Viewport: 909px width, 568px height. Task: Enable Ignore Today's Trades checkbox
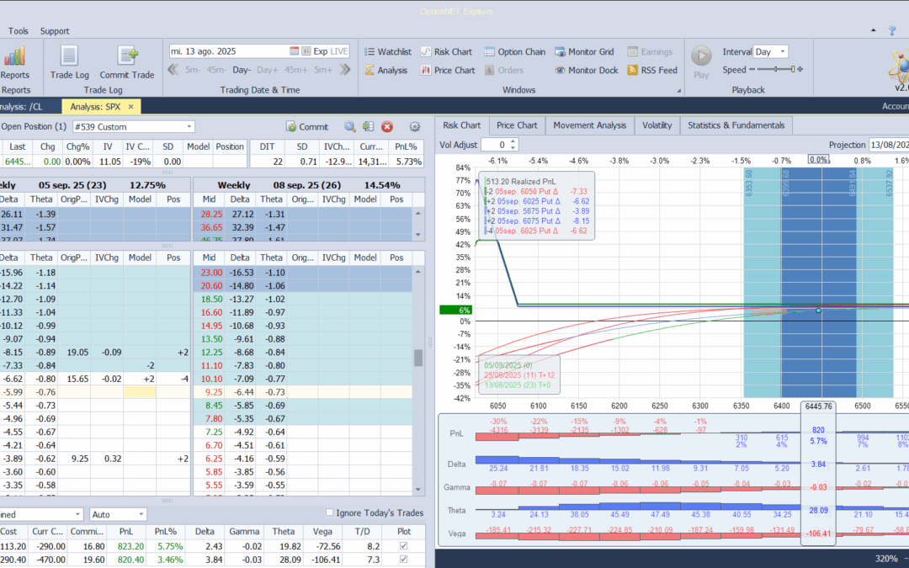(x=330, y=513)
